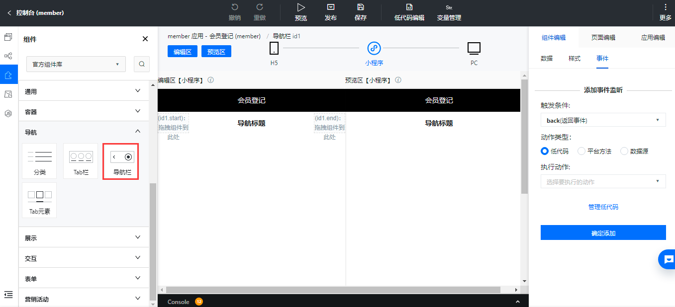Go back to 控制台 with arrow
Screen dimensions: 675x307
click(9, 13)
